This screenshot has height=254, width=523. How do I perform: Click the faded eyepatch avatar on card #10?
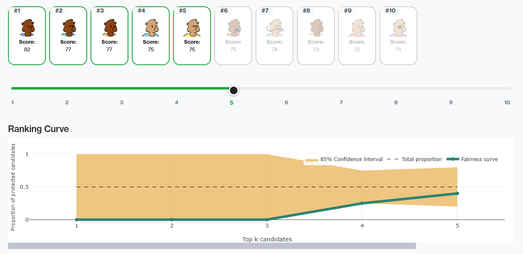click(x=398, y=29)
